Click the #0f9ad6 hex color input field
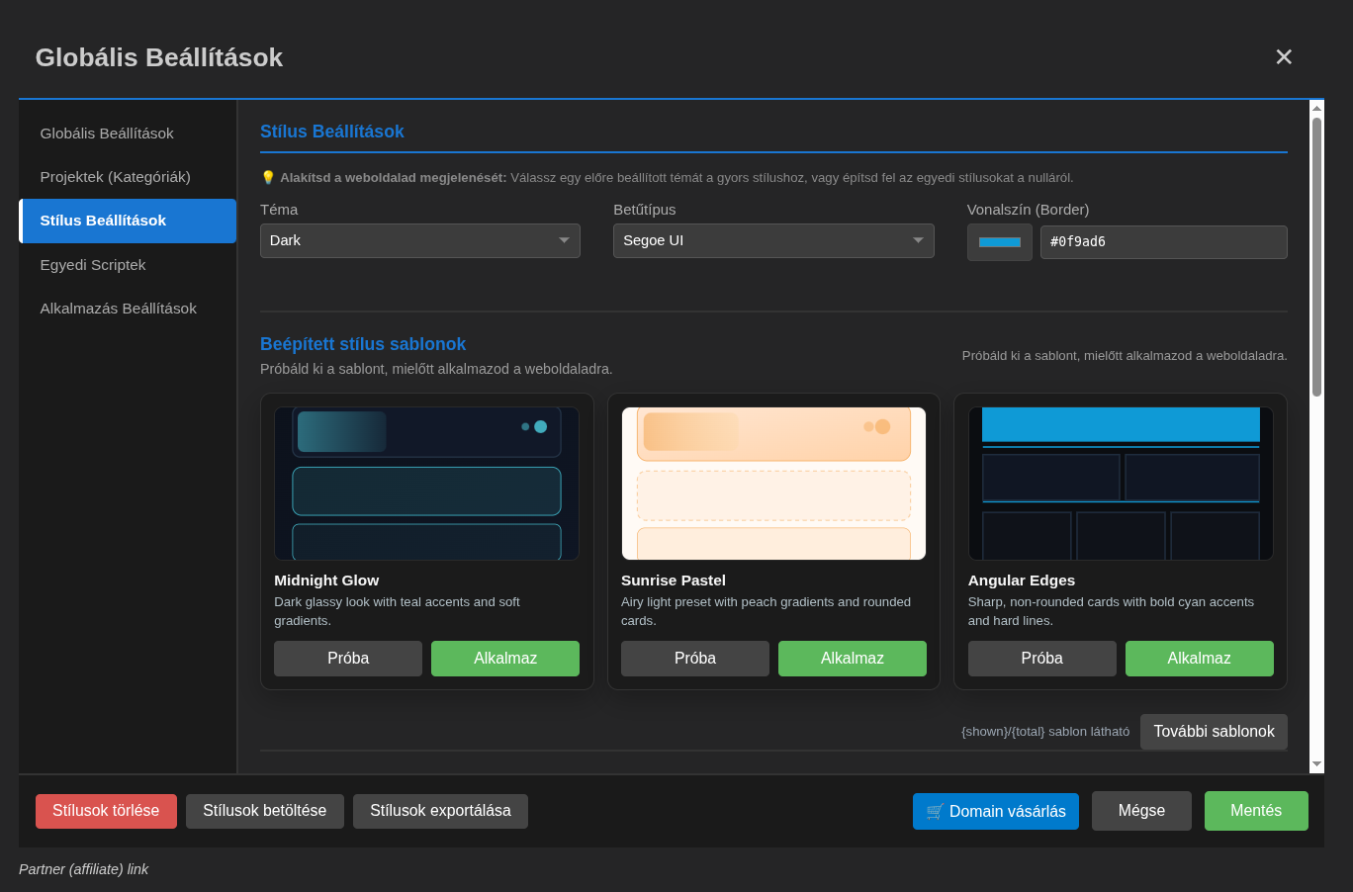The image size is (1353, 892). [1163, 242]
